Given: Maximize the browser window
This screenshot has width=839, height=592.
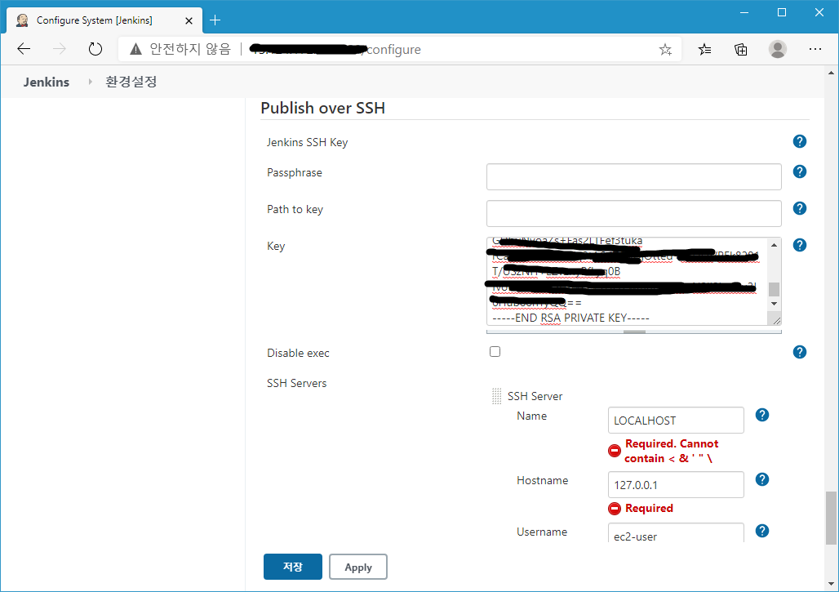Looking at the screenshot, I should tap(782, 12).
